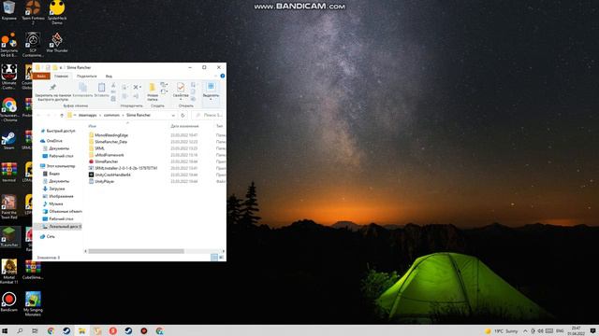The height and width of the screenshot is (336, 599).
Task: Go up one folder level arrow
Action: pos(62,115)
